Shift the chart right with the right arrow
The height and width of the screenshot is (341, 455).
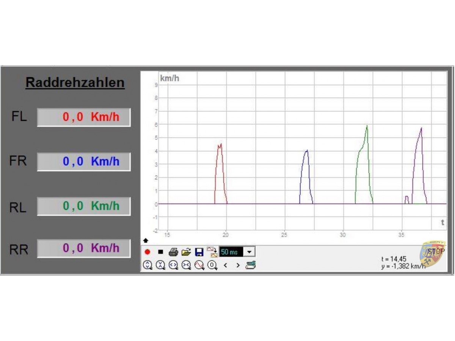click(238, 265)
